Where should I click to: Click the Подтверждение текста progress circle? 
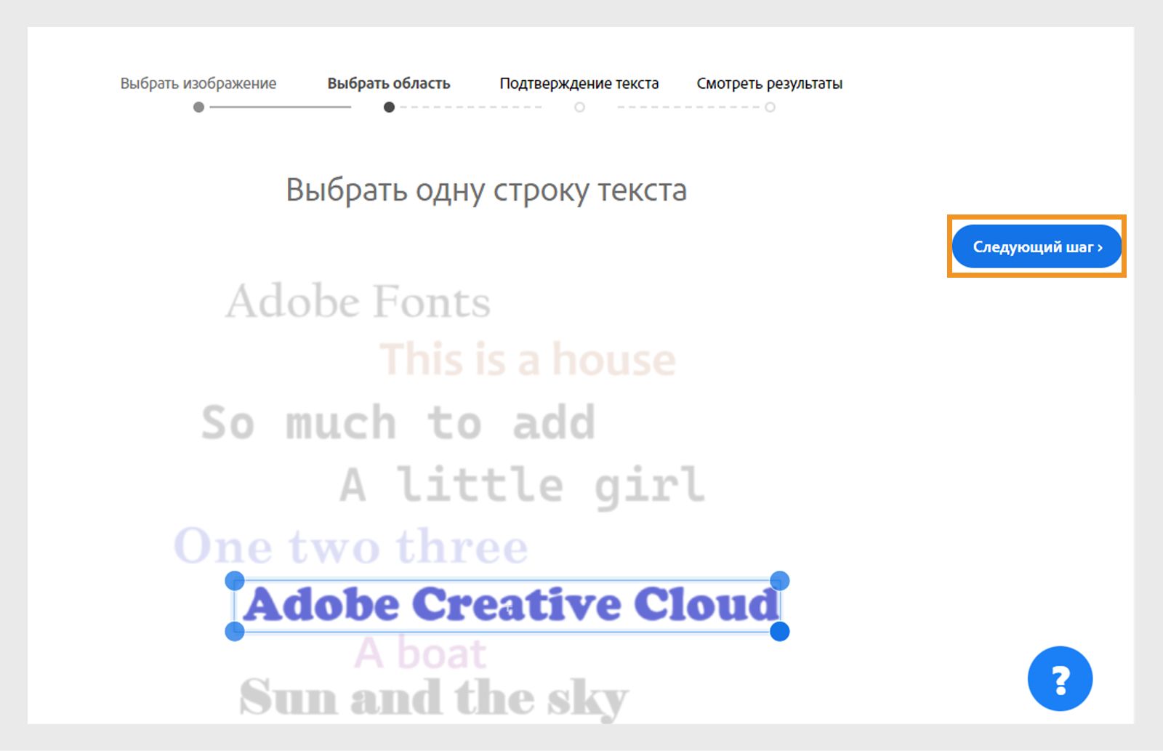coord(579,107)
